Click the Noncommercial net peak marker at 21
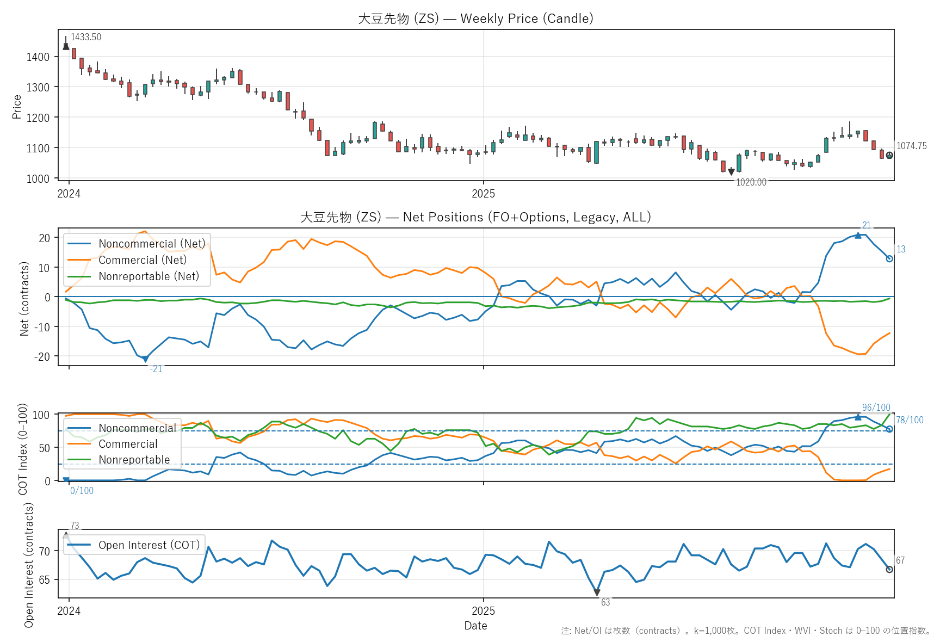Screen dimensions: 940x642 [858, 236]
